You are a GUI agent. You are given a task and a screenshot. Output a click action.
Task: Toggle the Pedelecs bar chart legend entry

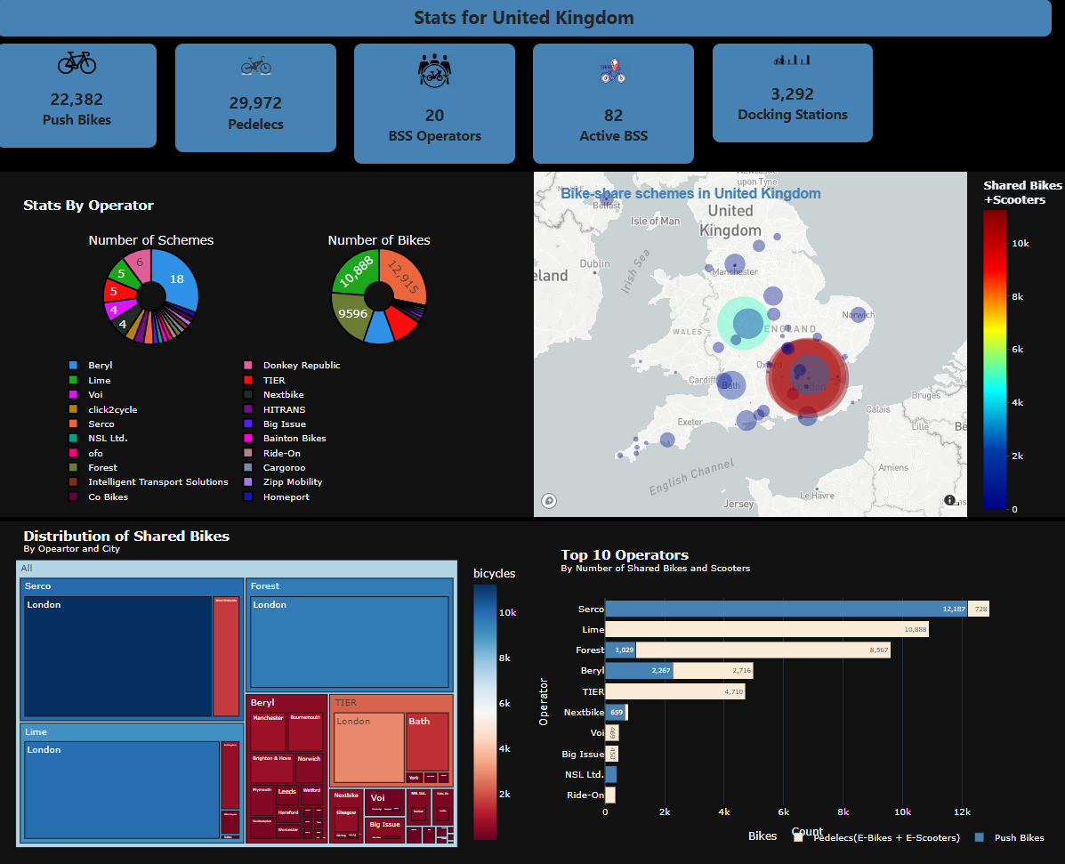pos(877,837)
